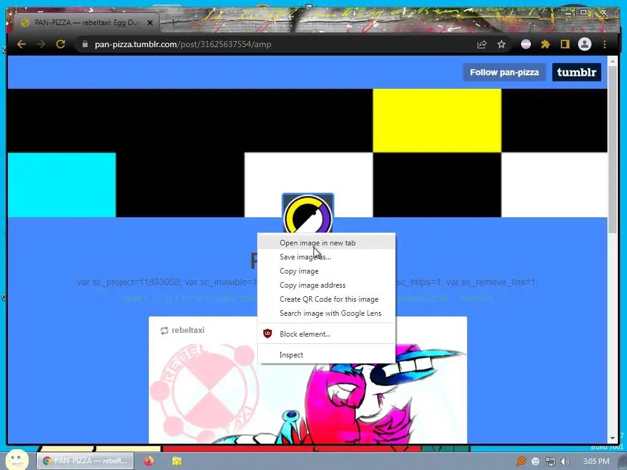
Task: Open the Start menu smiley button
Action: click(x=17, y=460)
